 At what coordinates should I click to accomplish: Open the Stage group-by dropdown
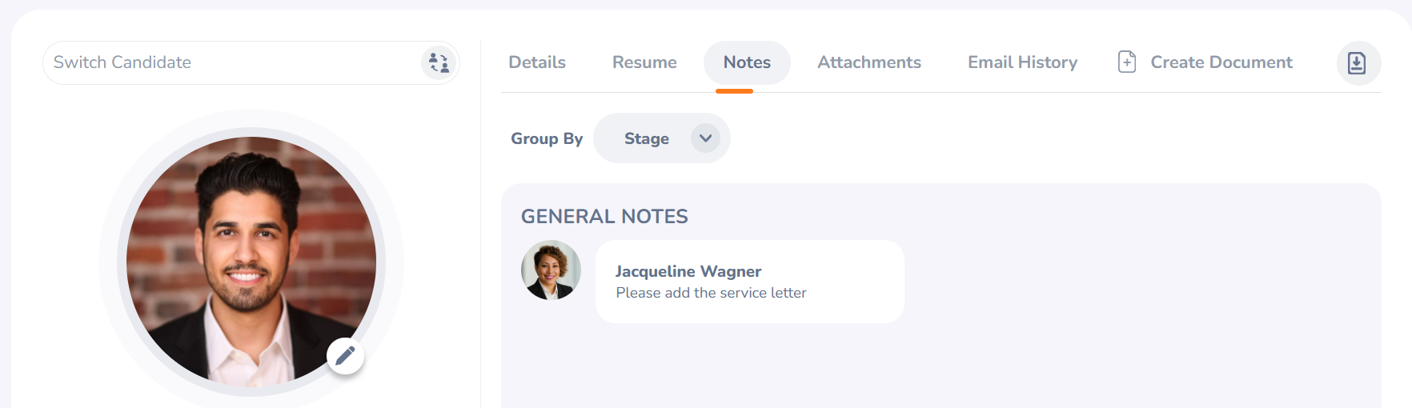click(647, 138)
